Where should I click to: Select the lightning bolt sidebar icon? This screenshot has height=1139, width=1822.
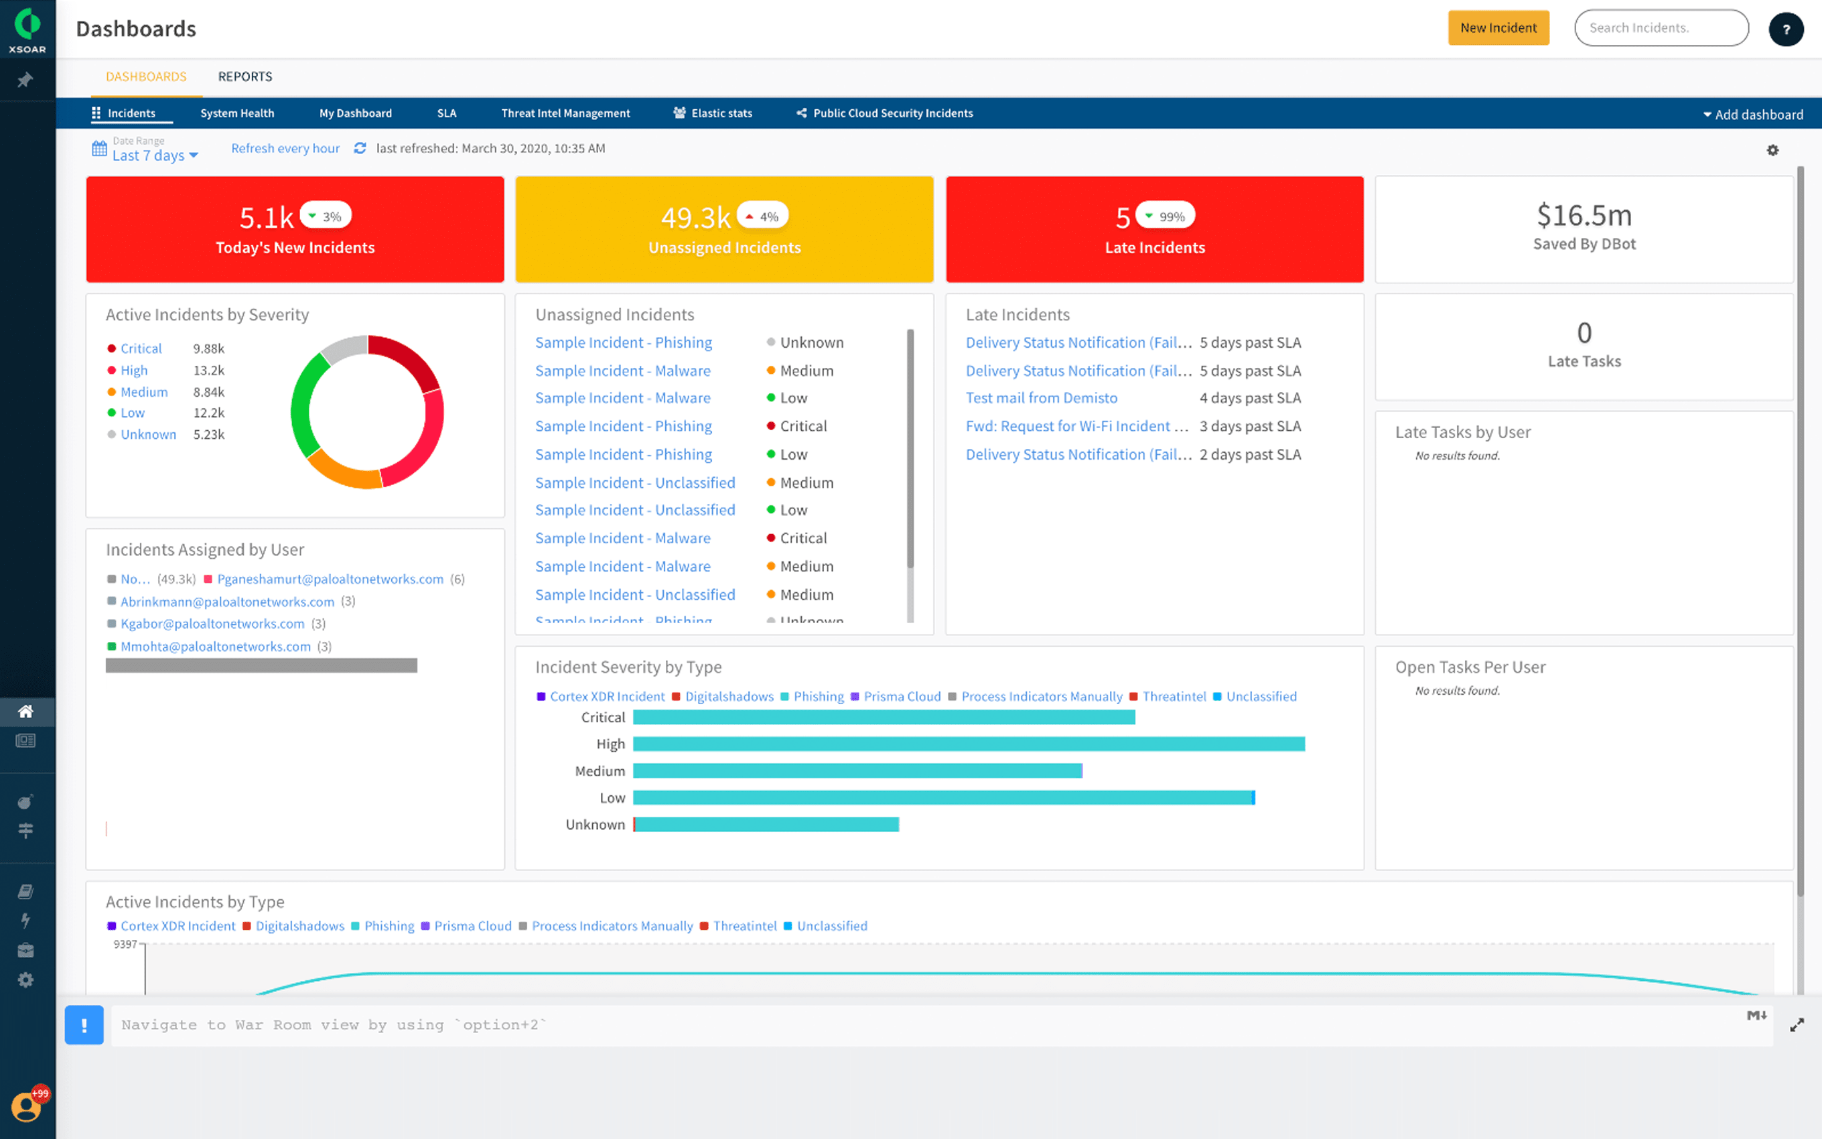click(x=27, y=921)
